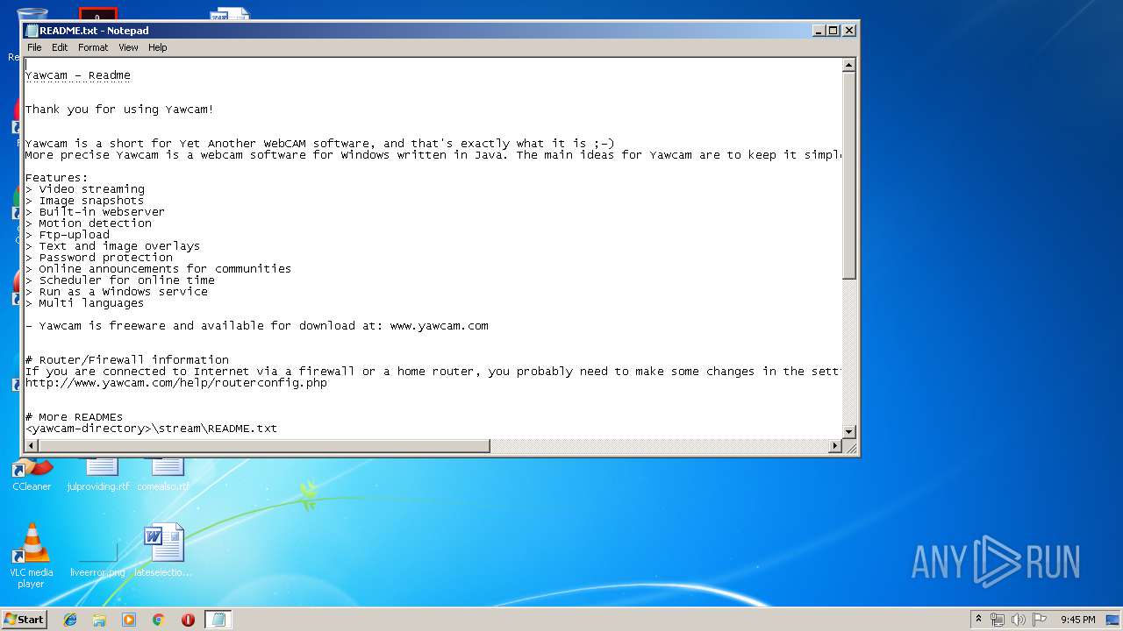
Task: Open the Format menu
Action: click(x=93, y=47)
